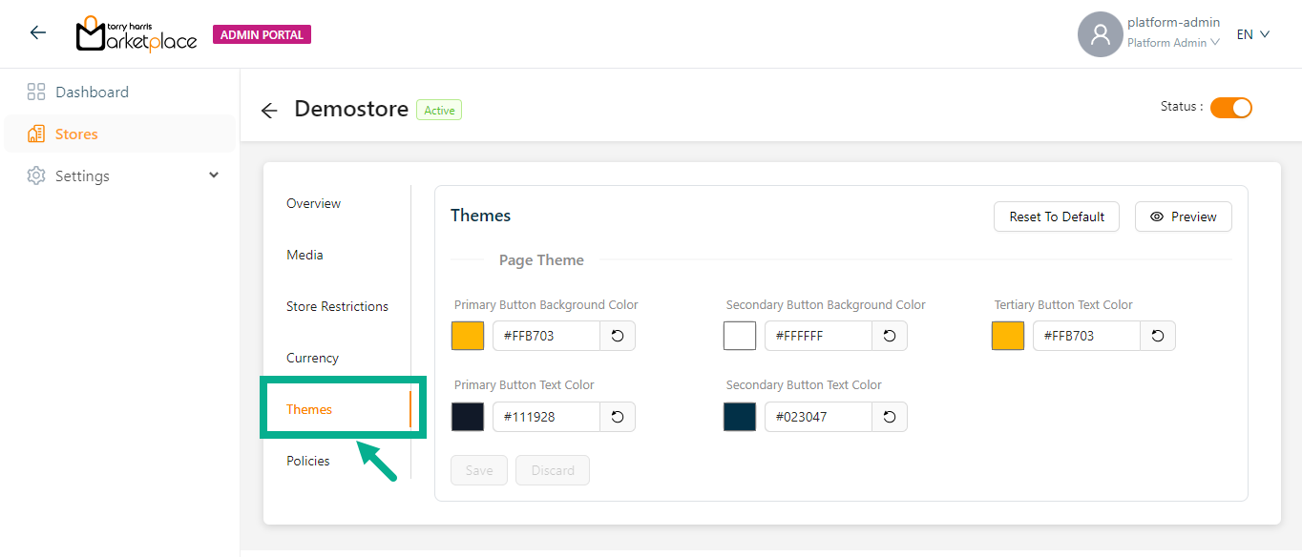Go to Dashboard in sidebar

(x=92, y=93)
